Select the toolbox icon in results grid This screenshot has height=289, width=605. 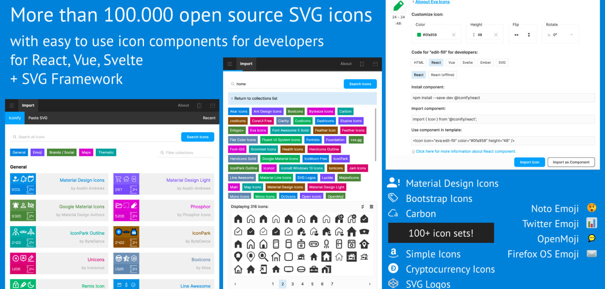tap(314, 269)
